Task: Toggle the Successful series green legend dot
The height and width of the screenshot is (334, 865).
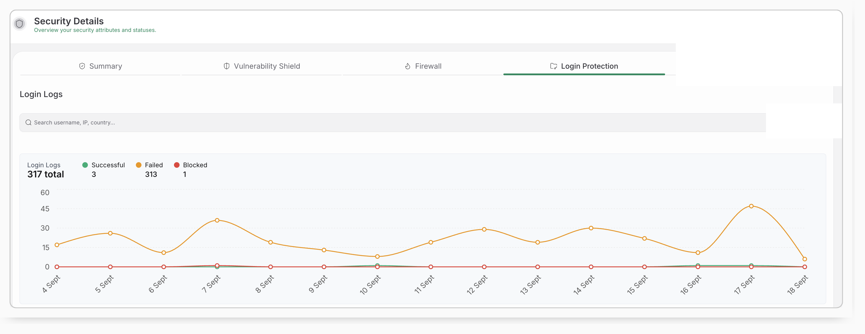Action: tap(85, 165)
